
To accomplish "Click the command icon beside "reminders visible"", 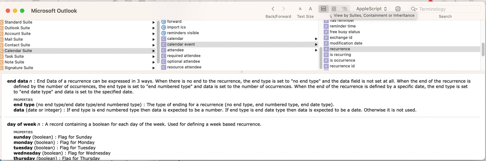I will pyautogui.click(x=164, y=33).
